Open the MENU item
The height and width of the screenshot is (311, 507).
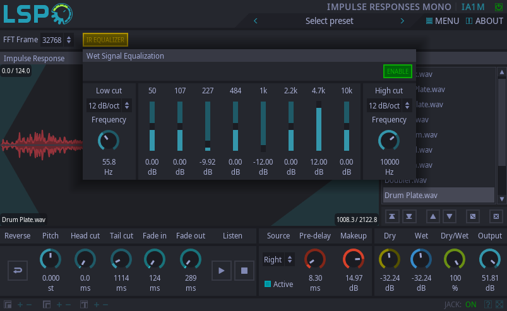(x=442, y=21)
